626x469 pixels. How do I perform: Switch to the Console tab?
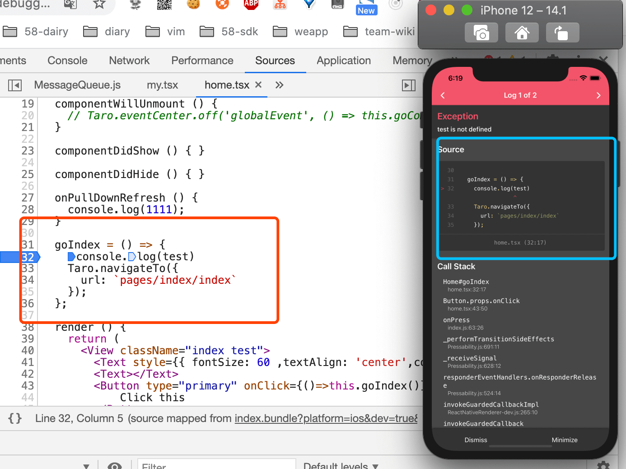tap(67, 61)
